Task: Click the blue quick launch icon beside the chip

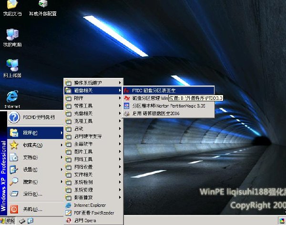Action: pos(31,221)
